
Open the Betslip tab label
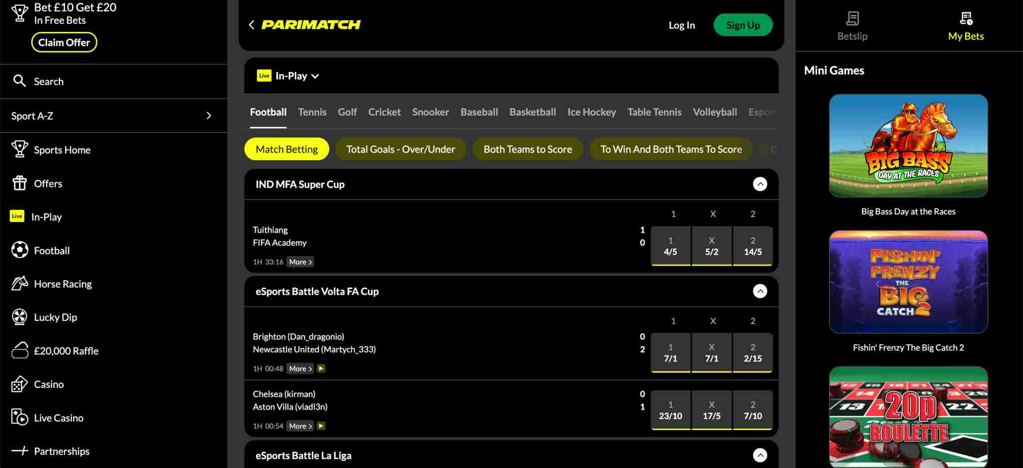852,36
